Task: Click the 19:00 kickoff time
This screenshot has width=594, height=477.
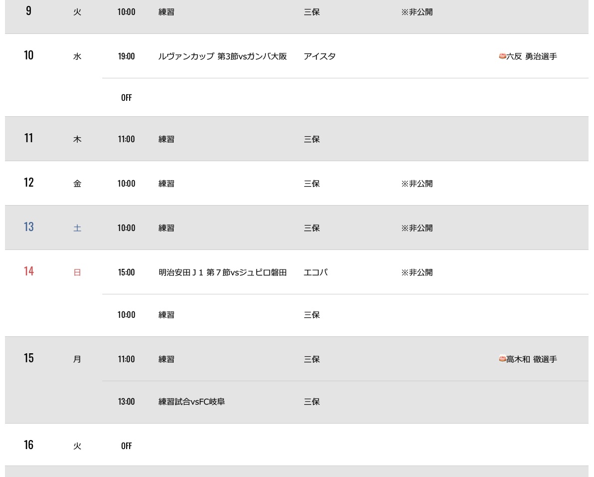Action: click(x=126, y=56)
